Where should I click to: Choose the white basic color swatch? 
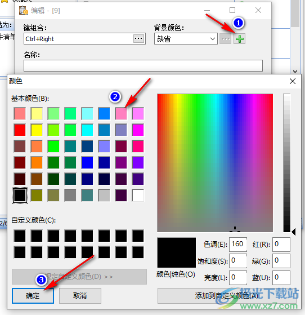pyautogui.click(x=138, y=196)
